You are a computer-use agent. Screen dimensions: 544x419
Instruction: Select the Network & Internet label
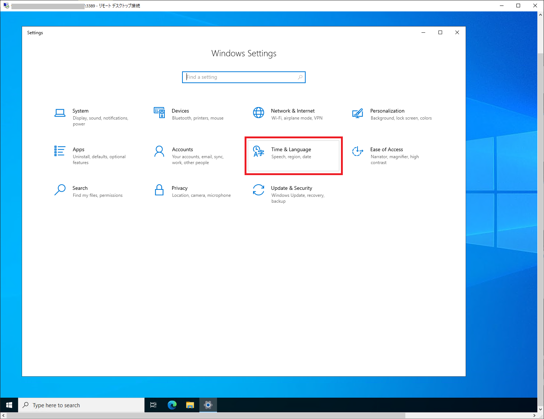click(293, 111)
